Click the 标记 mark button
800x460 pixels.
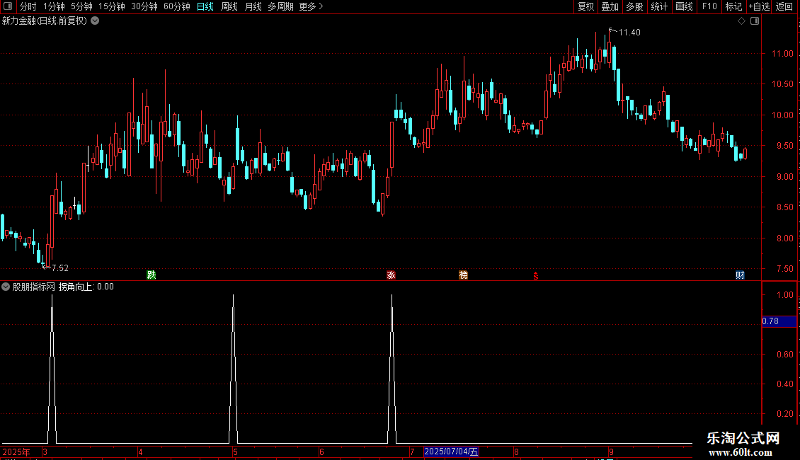click(x=733, y=6)
